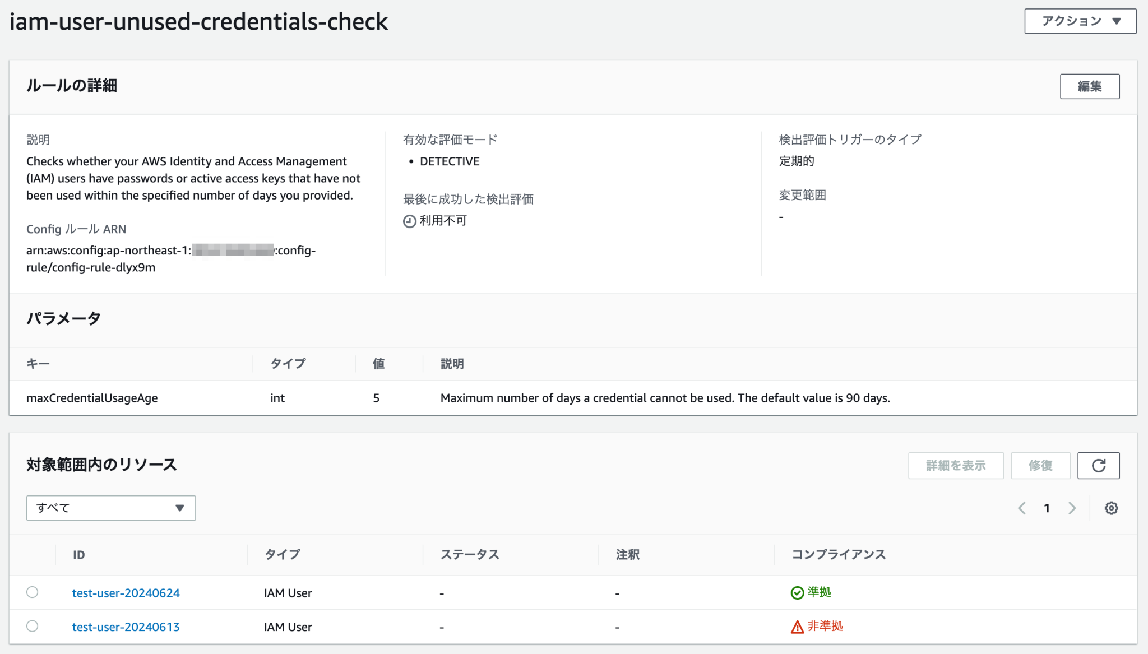Click the コンプライアンス column header
The height and width of the screenshot is (654, 1148).
(x=838, y=554)
